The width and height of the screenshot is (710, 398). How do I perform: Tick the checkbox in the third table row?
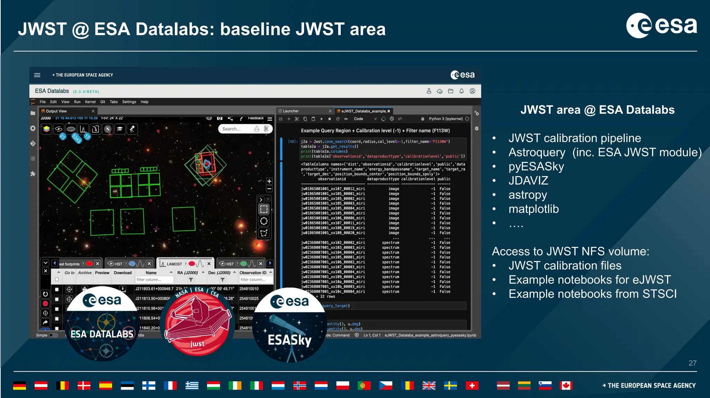coord(57,309)
